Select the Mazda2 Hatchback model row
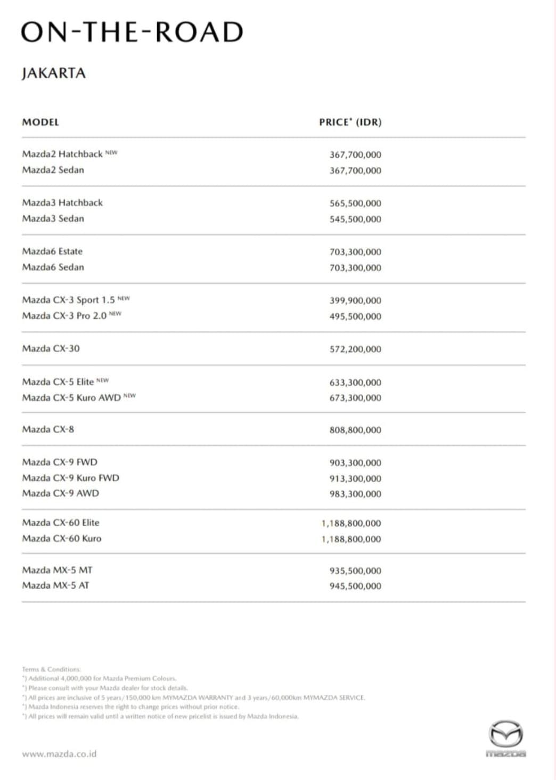 coord(62,154)
